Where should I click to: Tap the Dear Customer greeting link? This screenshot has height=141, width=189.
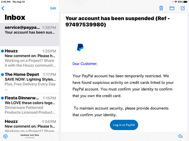tap(85, 64)
